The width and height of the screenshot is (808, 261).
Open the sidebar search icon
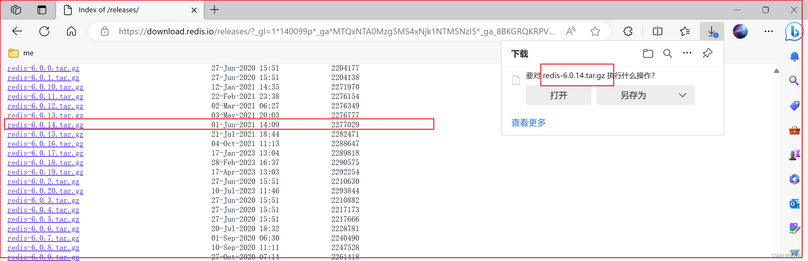794,81
